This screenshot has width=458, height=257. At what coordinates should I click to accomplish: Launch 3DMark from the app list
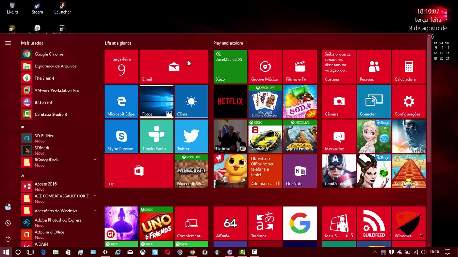coord(59,150)
